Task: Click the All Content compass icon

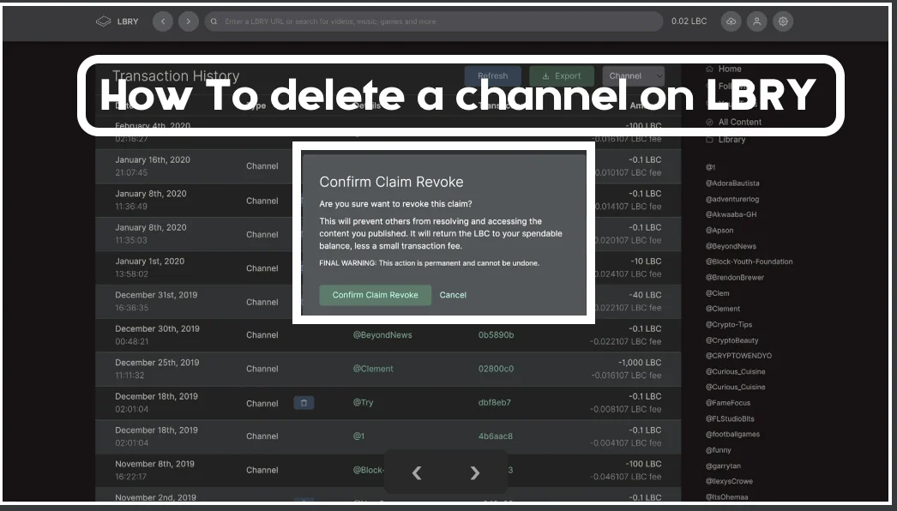Action: tap(709, 122)
